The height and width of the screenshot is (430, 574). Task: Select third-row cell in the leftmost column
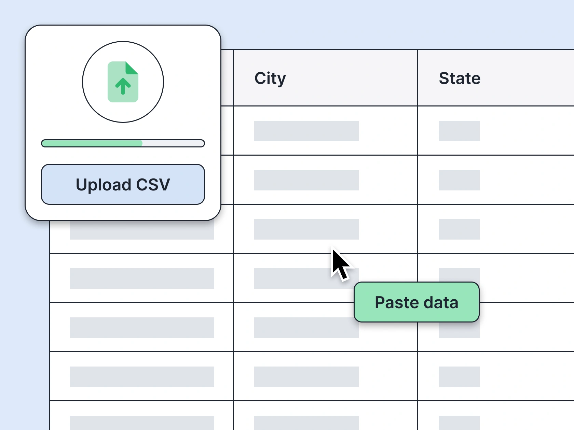(x=142, y=232)
